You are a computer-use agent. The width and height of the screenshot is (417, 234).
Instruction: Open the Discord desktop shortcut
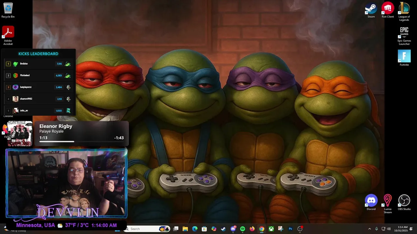(371, 202)
